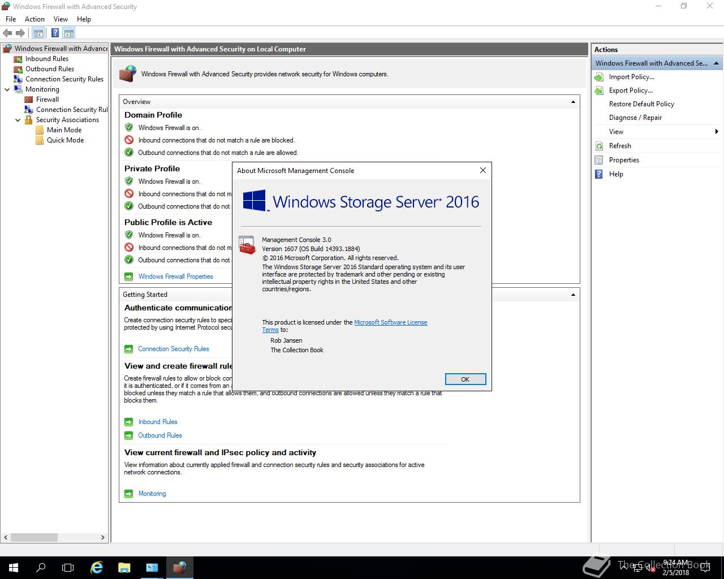Screen dimensions: 724x579
Task: Click the Forward arrow toolbar icon
Action: click(20, 33)
